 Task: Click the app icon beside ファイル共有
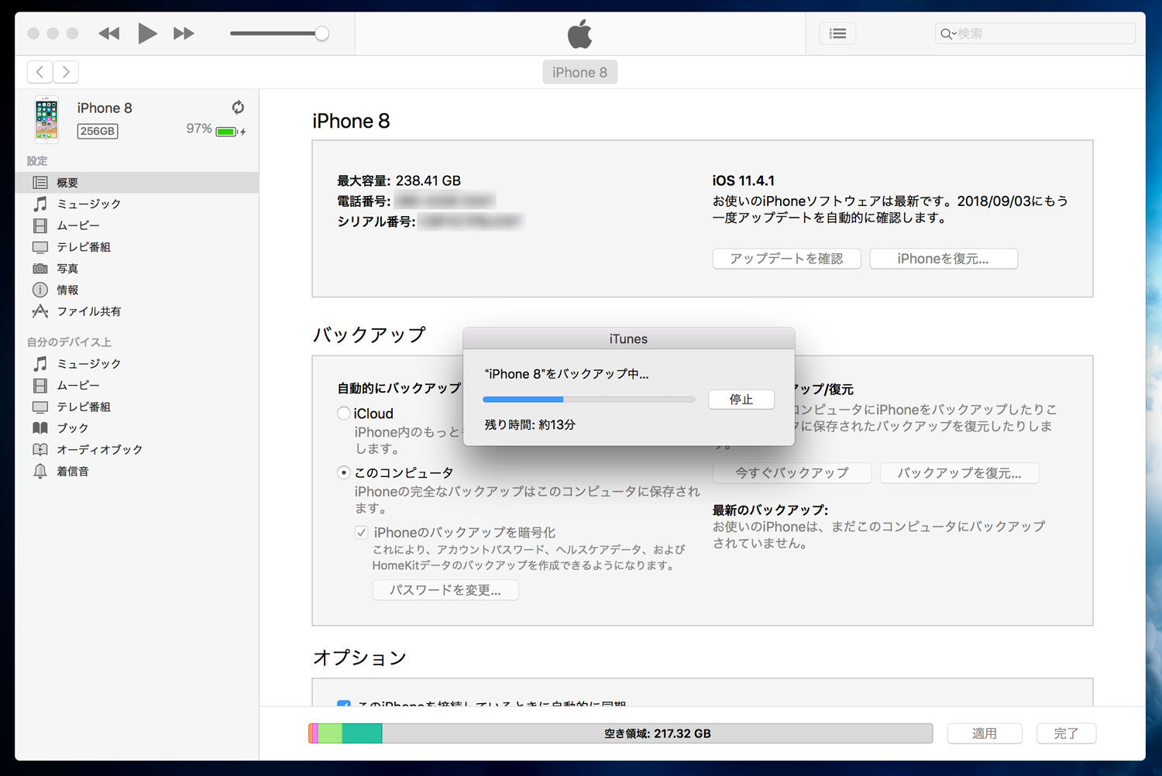point(40,311)
